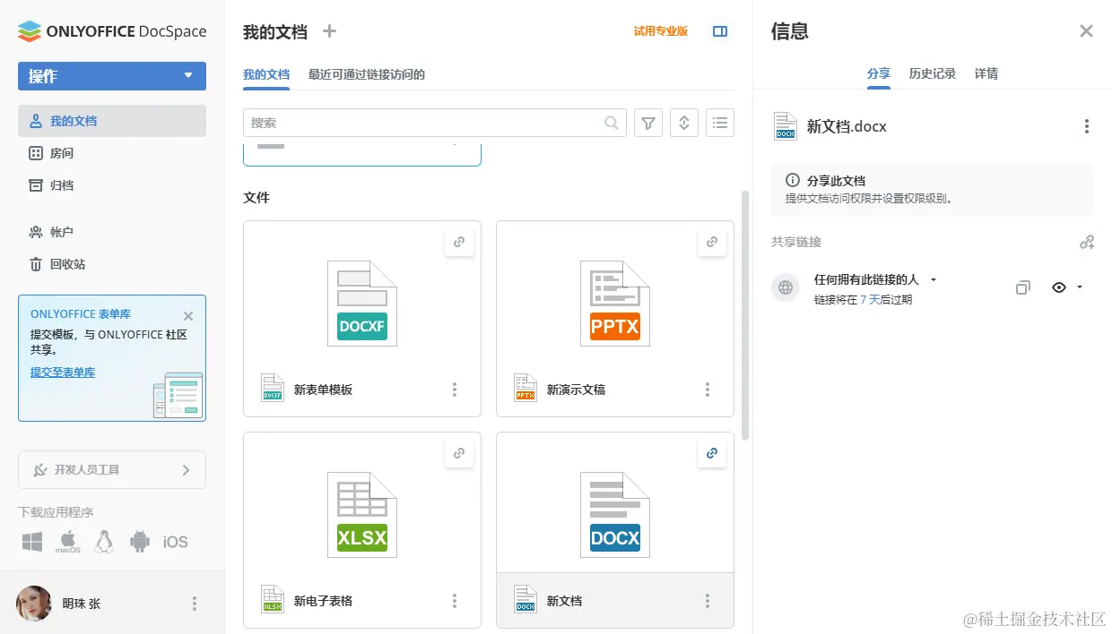Close the 信息 info panel
This screenshot has width=1112, height=634.
pos(1086,31)
